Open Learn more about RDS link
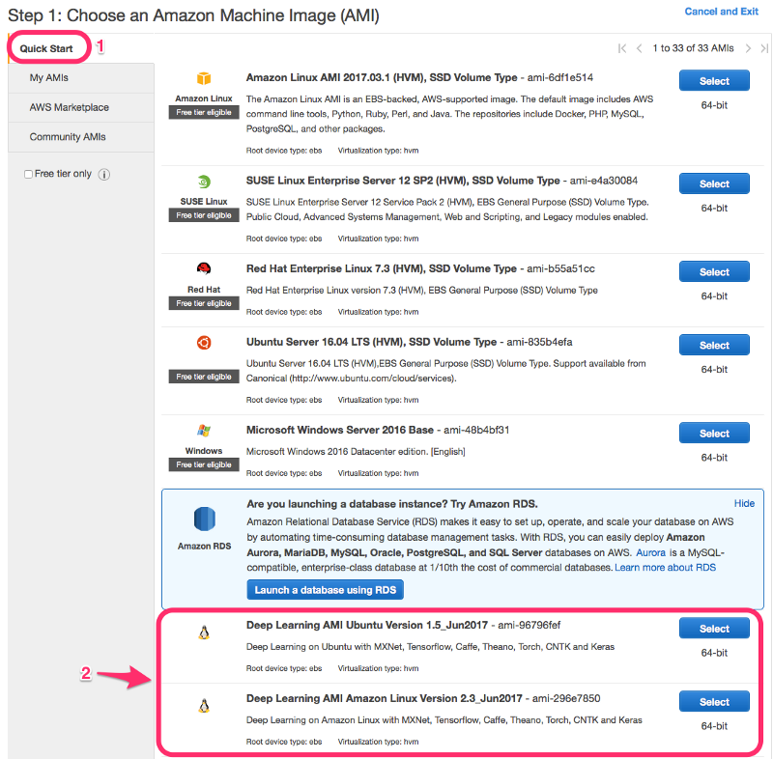773x759 pixels. coord(665,568)
